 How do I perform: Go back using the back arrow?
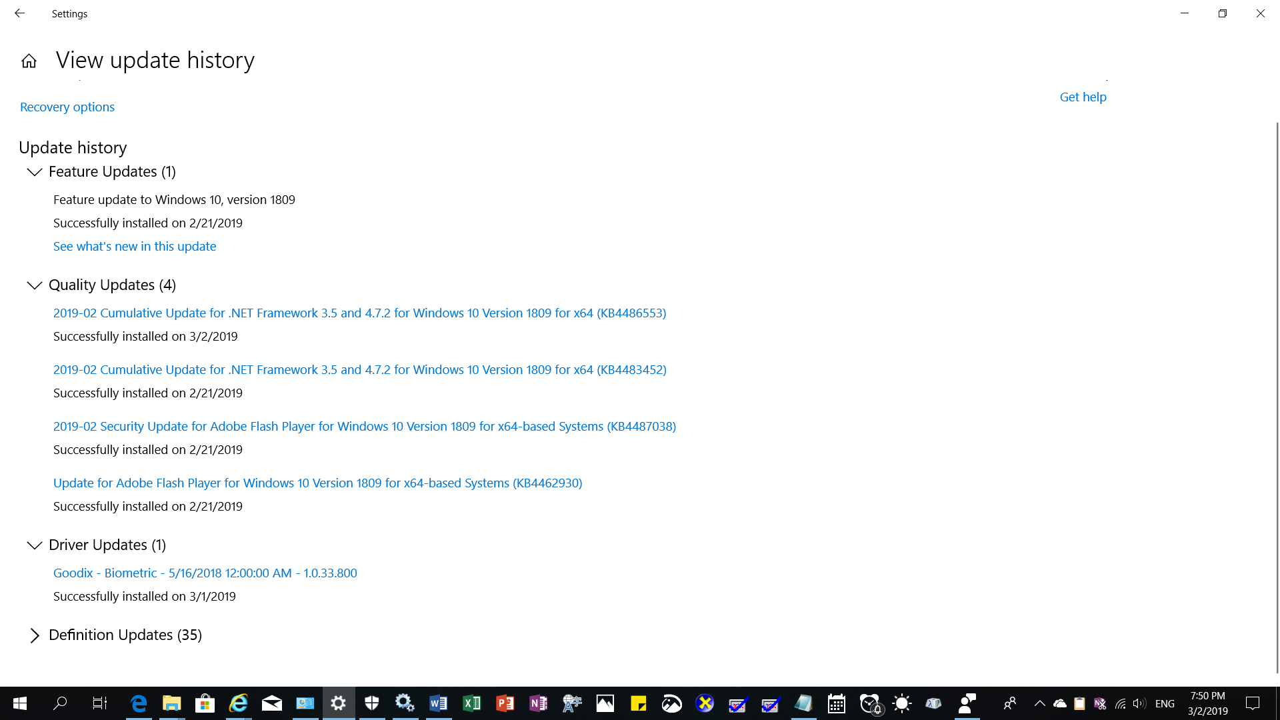(x=19, y=13)
